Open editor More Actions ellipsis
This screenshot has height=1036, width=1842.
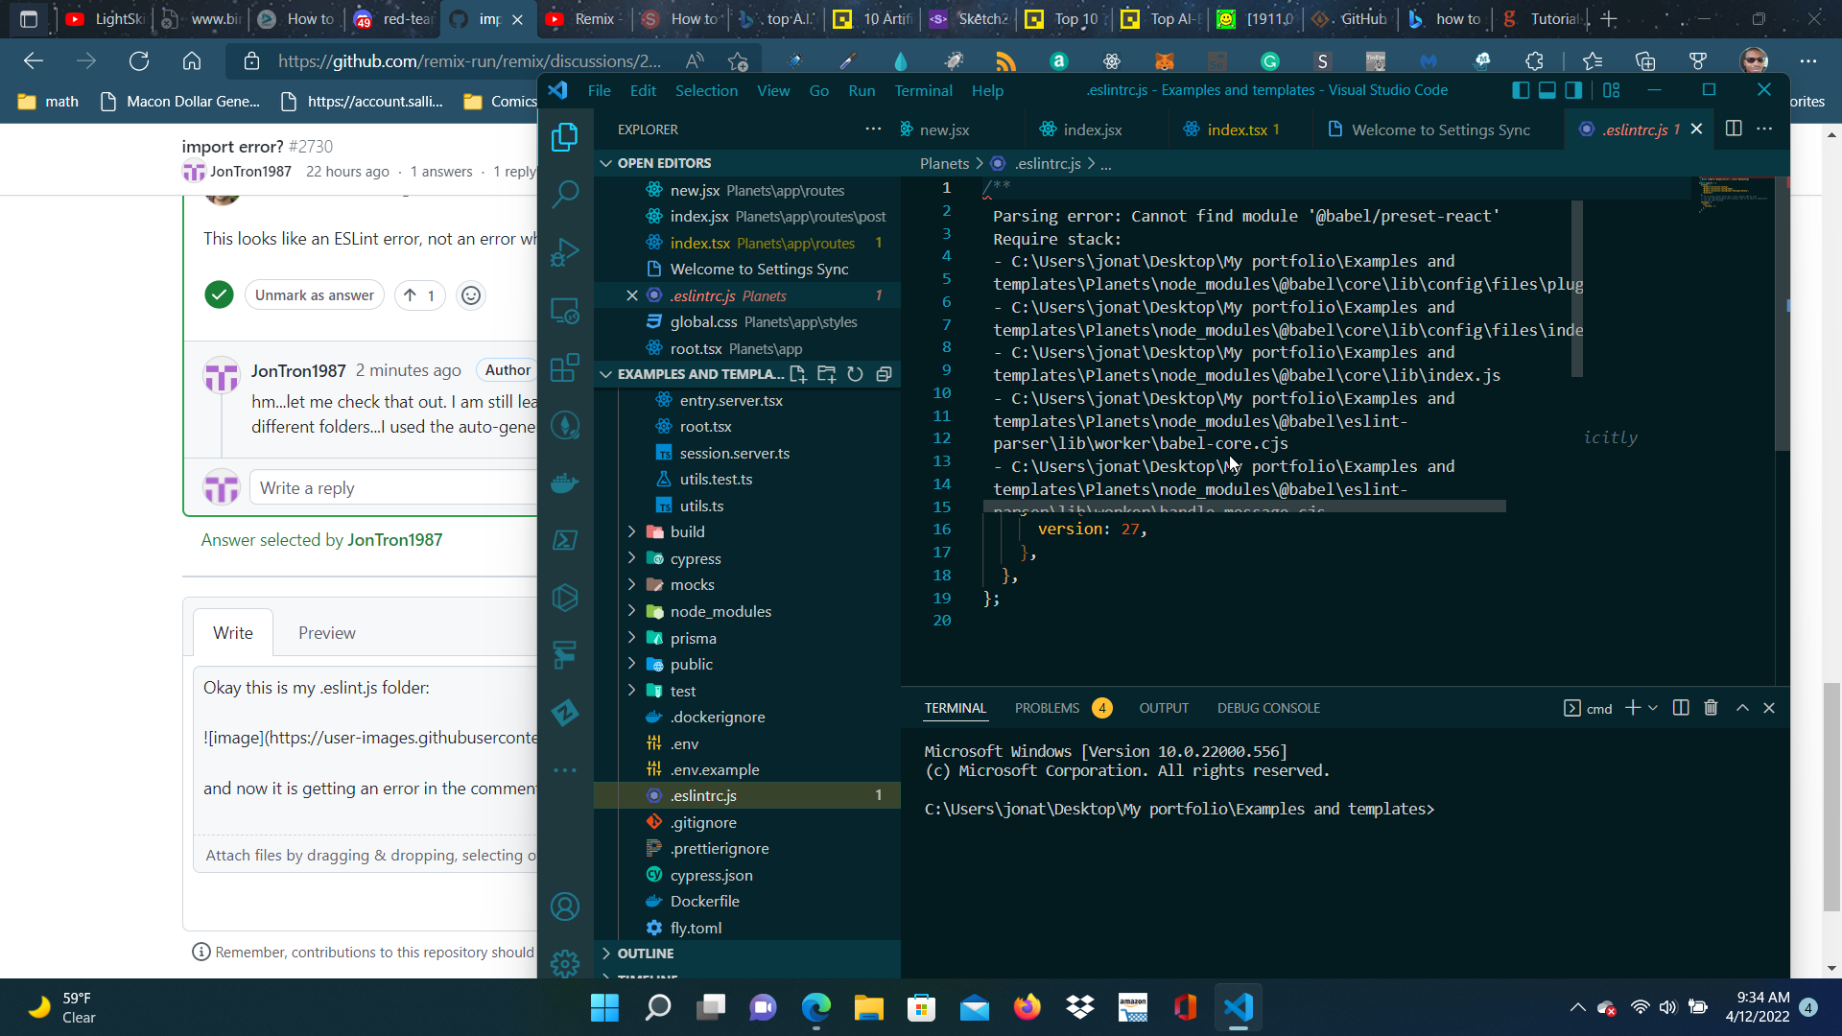pos(1764,129)
